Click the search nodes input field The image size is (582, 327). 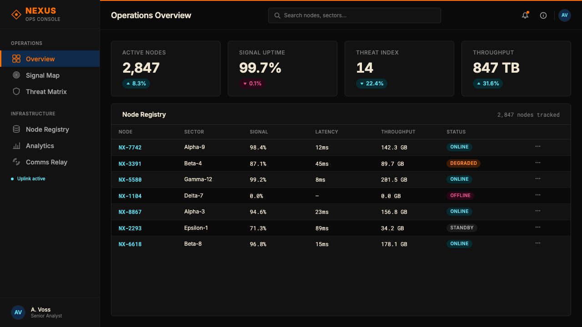[x=355, y=15]
